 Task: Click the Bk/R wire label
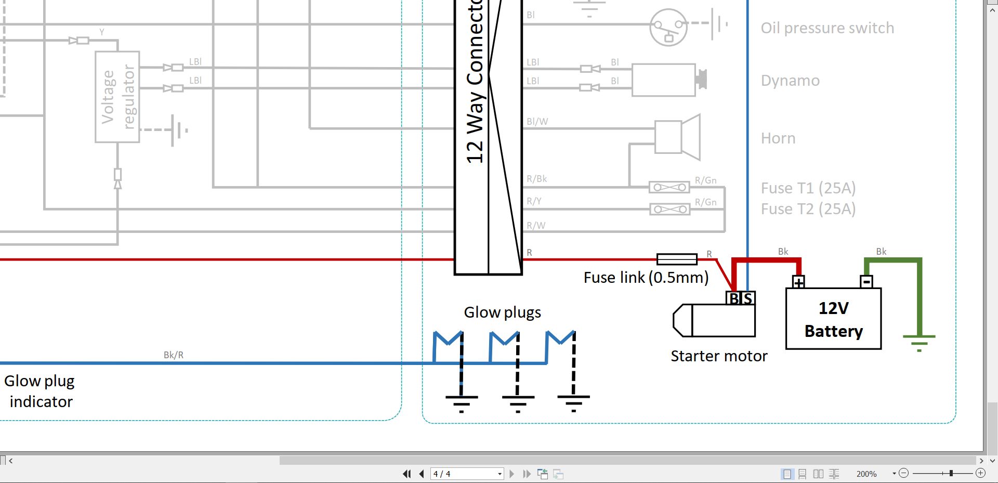(174, 355)
